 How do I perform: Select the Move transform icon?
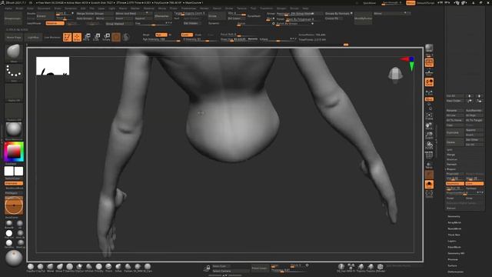coord(87,37)
